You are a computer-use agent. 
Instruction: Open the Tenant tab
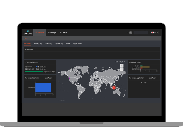click(x=64, y=33)
